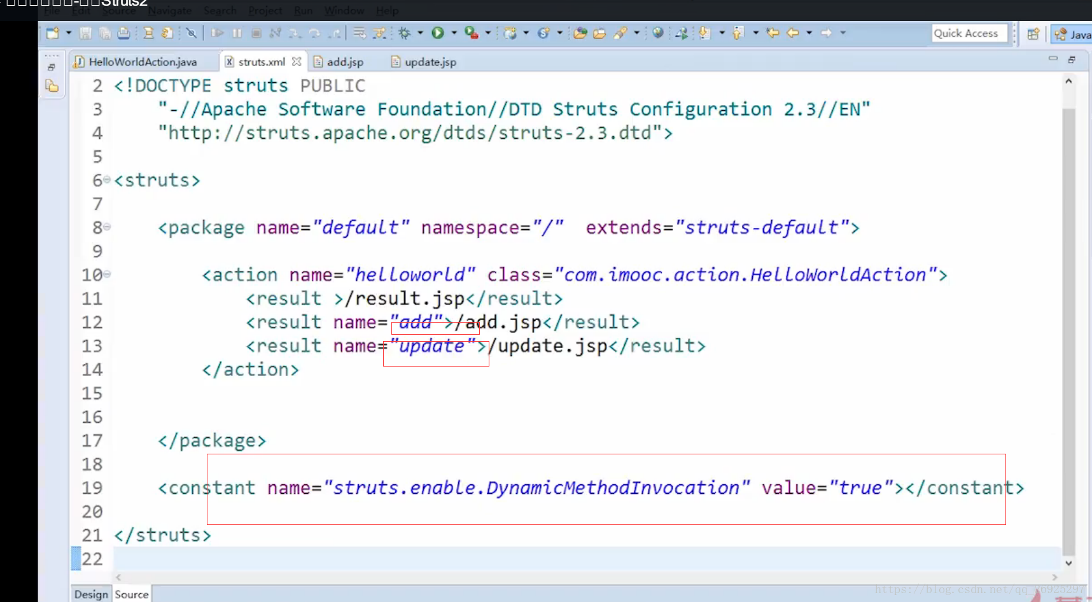The image size is (1092, 602).
Task: Select the Source tab at bottom
Action: click(x=132, y=594)
